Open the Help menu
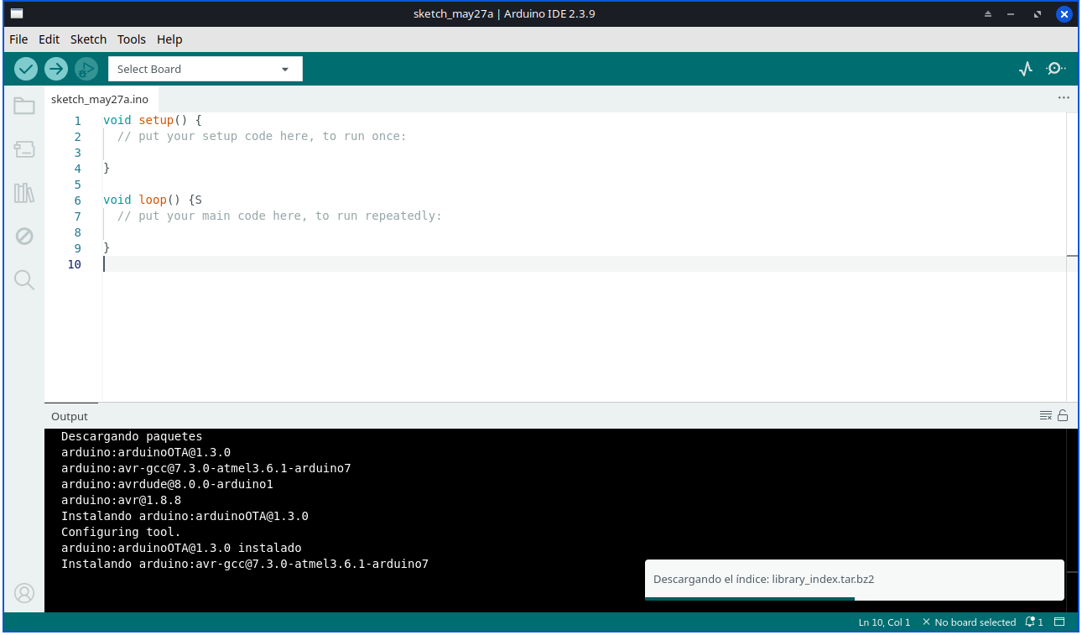 coord(169,39)
